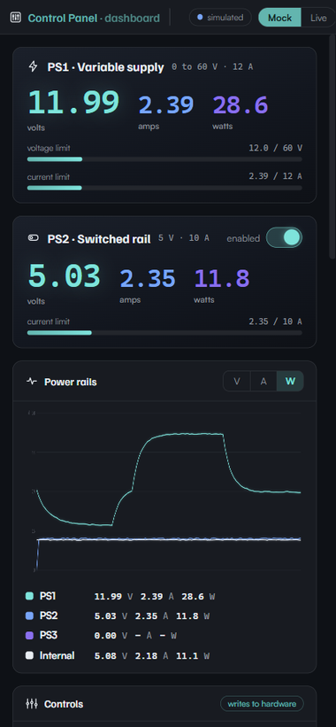Click the PS2 current limit bar

click(x=164, y=332)
